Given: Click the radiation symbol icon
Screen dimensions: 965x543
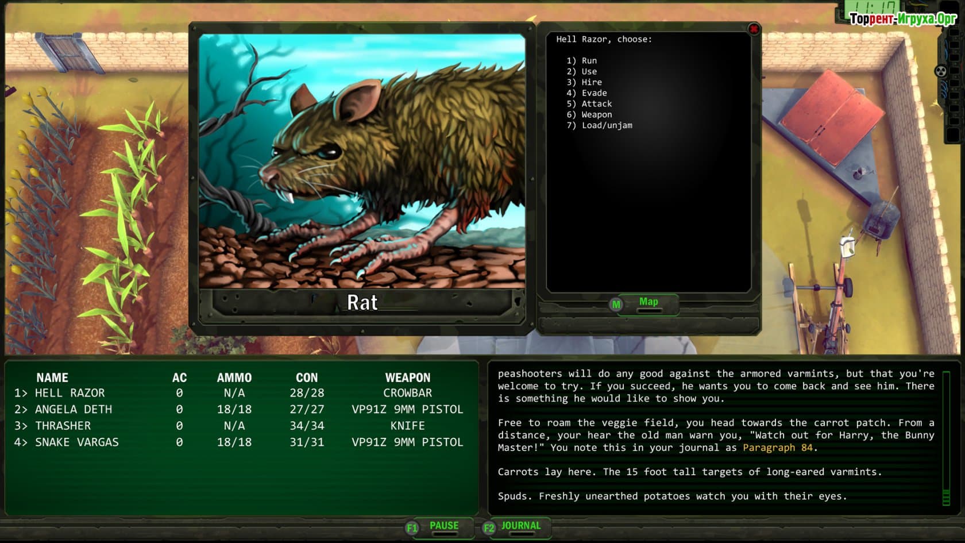Looking at the screenshot, I should point(940,71).
